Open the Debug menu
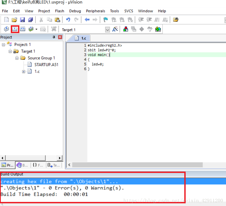The image size is (226, 206). click(75, 11)
